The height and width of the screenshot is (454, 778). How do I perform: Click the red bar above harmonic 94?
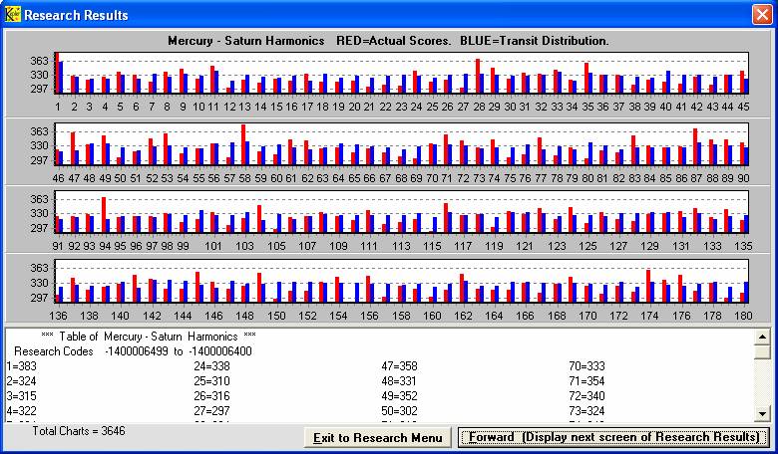point(104,214)
